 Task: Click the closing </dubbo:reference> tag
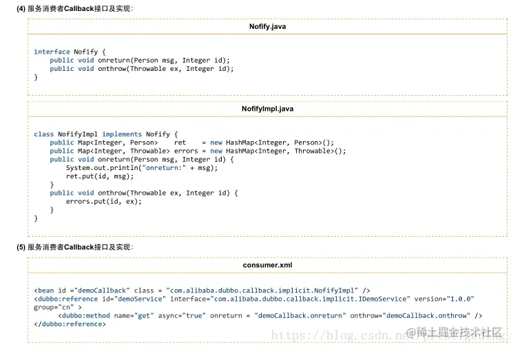(x=70, y=324)
